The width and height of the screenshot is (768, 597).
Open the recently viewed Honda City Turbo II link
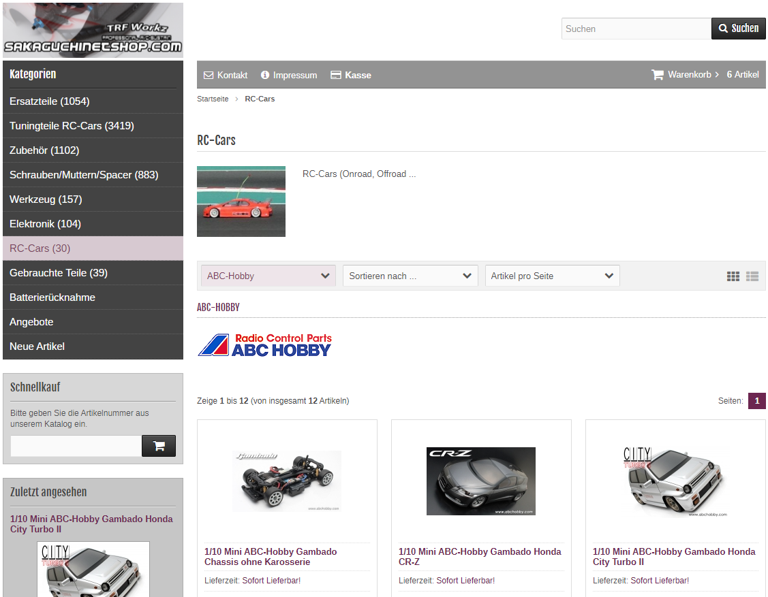(91, 524)
